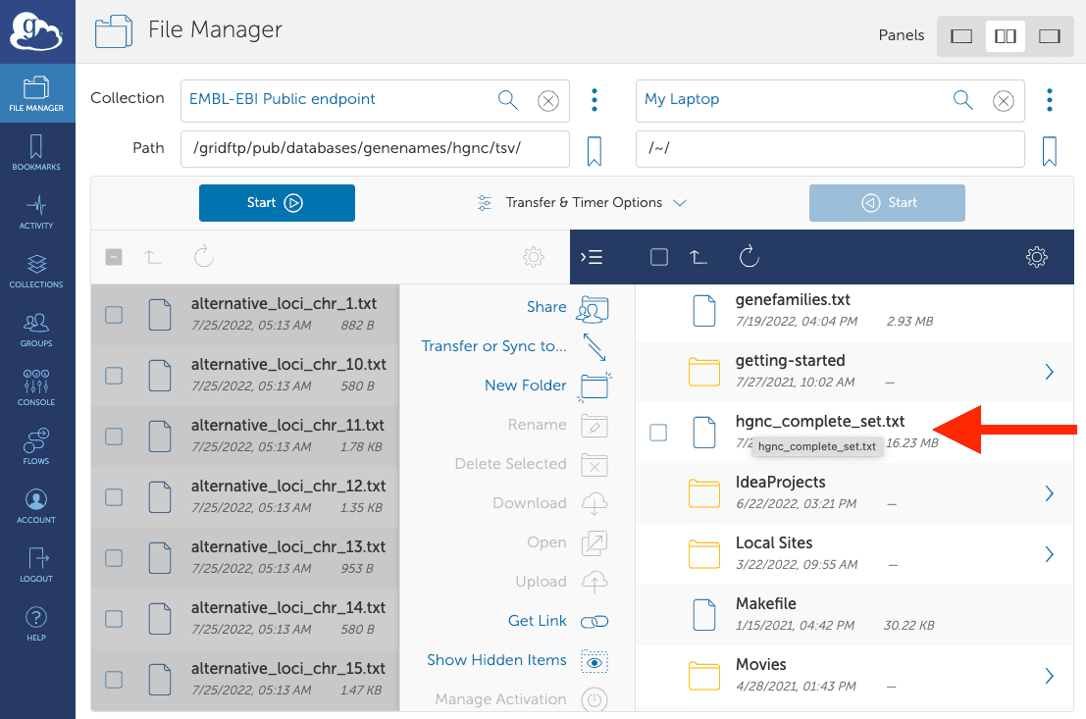Expand the getting-started folder chevron
This screenshot has width=1086, height=719.
(x=1049, y=372)
